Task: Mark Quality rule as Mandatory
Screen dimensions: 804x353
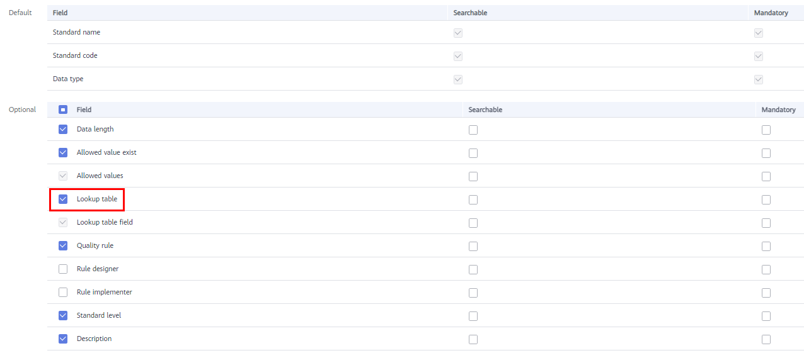Action: tap(766, 246)
